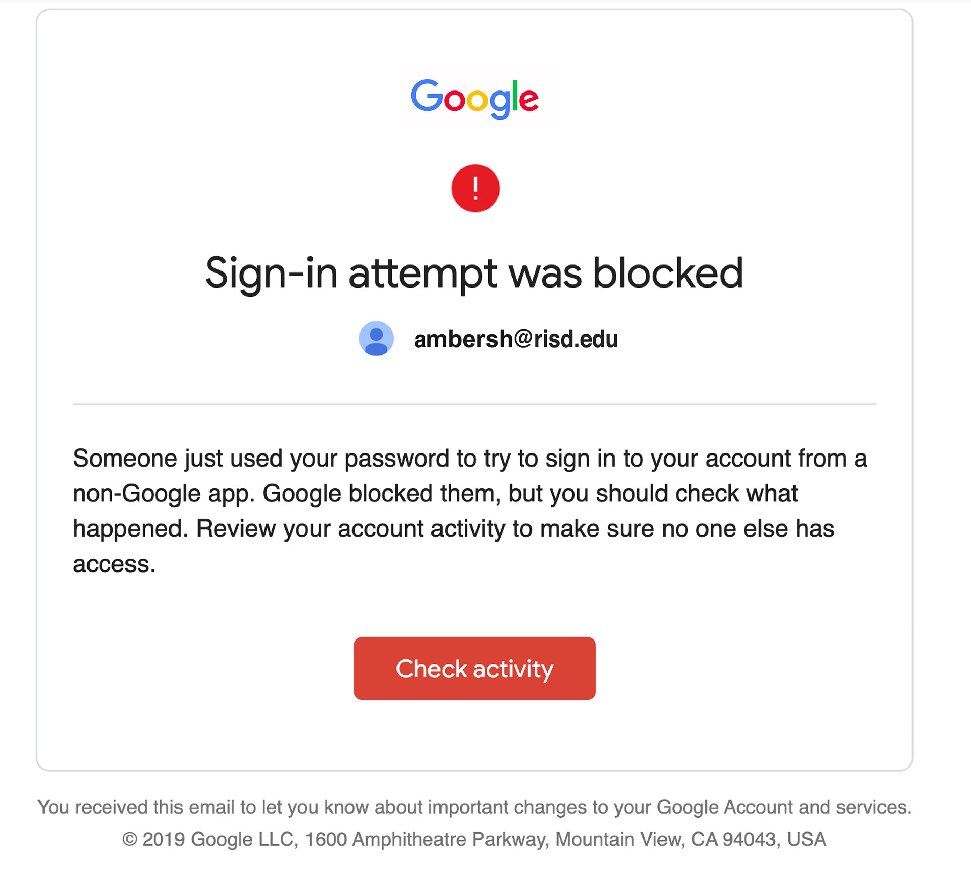The height and width of the screenshot is (869, 971).
Task: Click the horizontal divider line below the email
Action: 474,404
